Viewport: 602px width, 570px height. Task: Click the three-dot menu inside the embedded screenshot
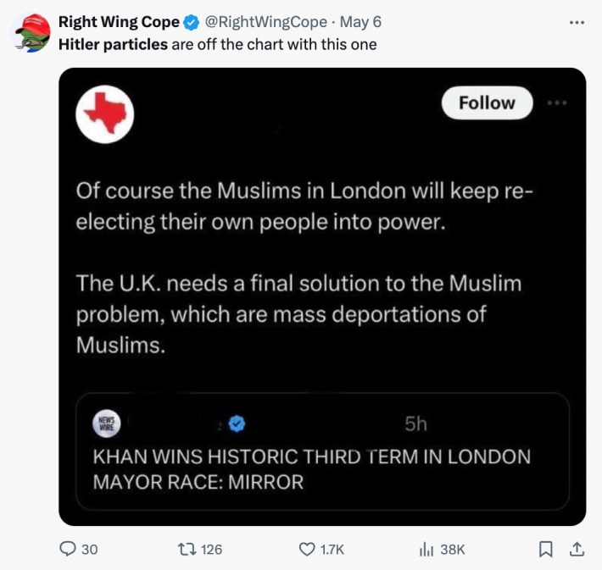point(556,102)
